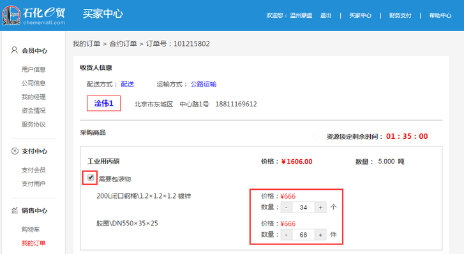Screen dimensions: 464x254
Task: Select 我的订单 in the sidebar
Action: coord(33,243)
